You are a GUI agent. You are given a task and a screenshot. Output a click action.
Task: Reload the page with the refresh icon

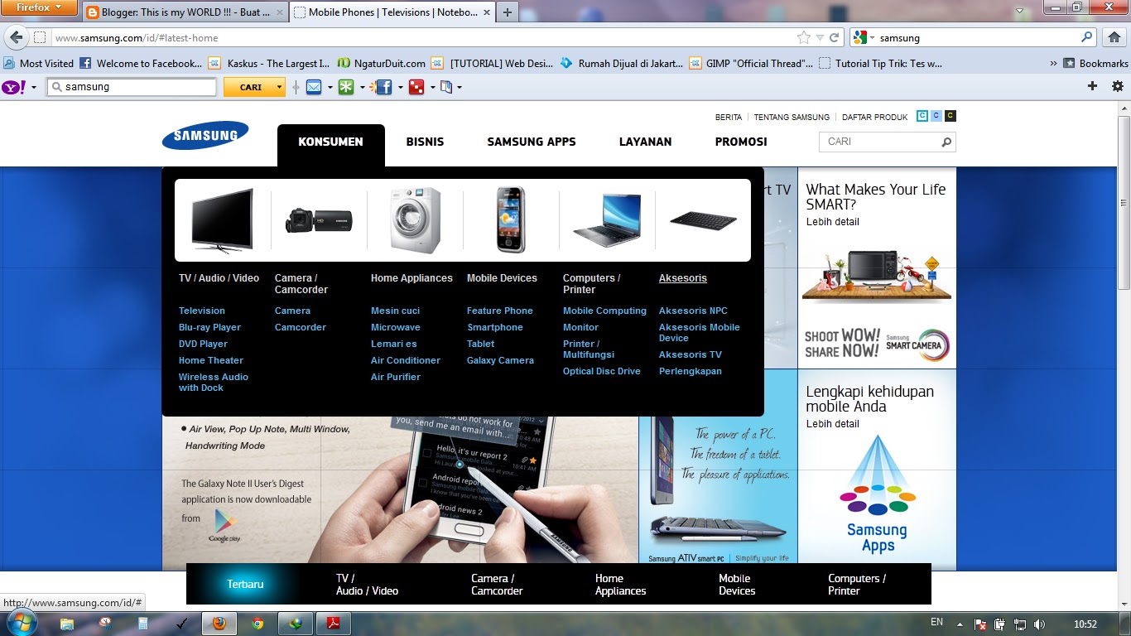(835, 37)
